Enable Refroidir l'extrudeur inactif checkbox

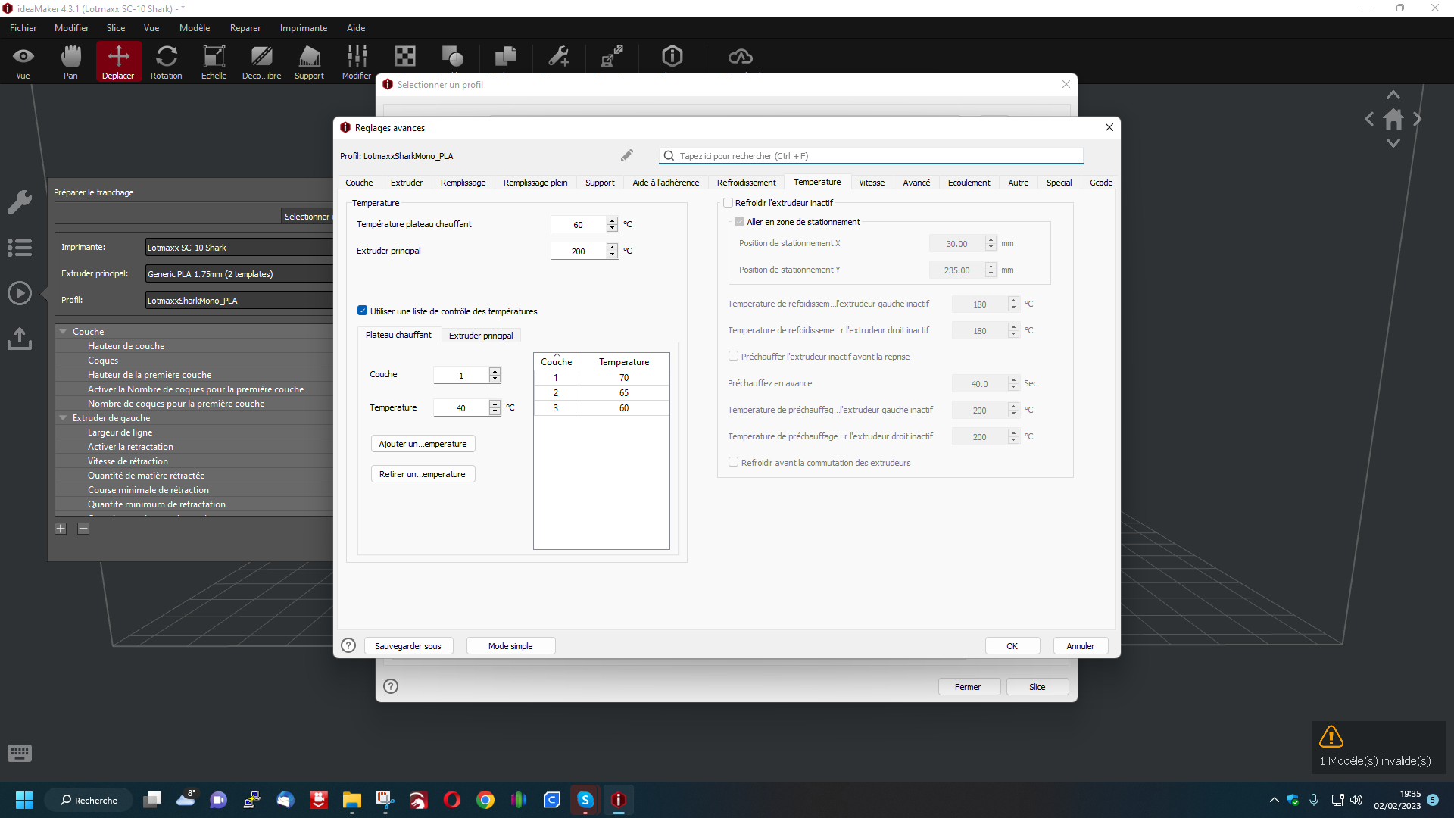[728, 203]
